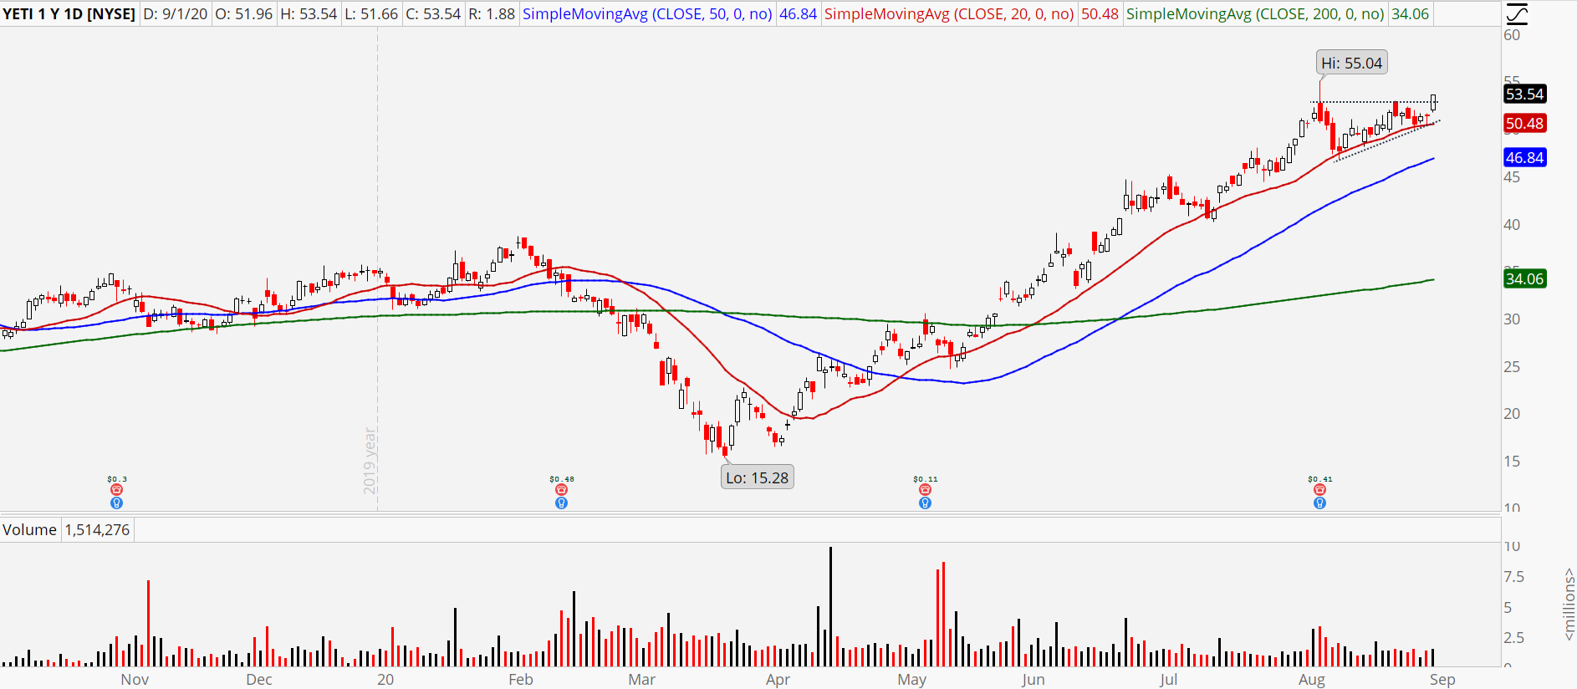Click the blue lightbulb icon under $0.11
Image resolution: width=1577 pixels, height=689 pixels.
925,503
